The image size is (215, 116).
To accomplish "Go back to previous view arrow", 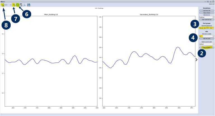I will pyautogui.click(x=7, y=5).
